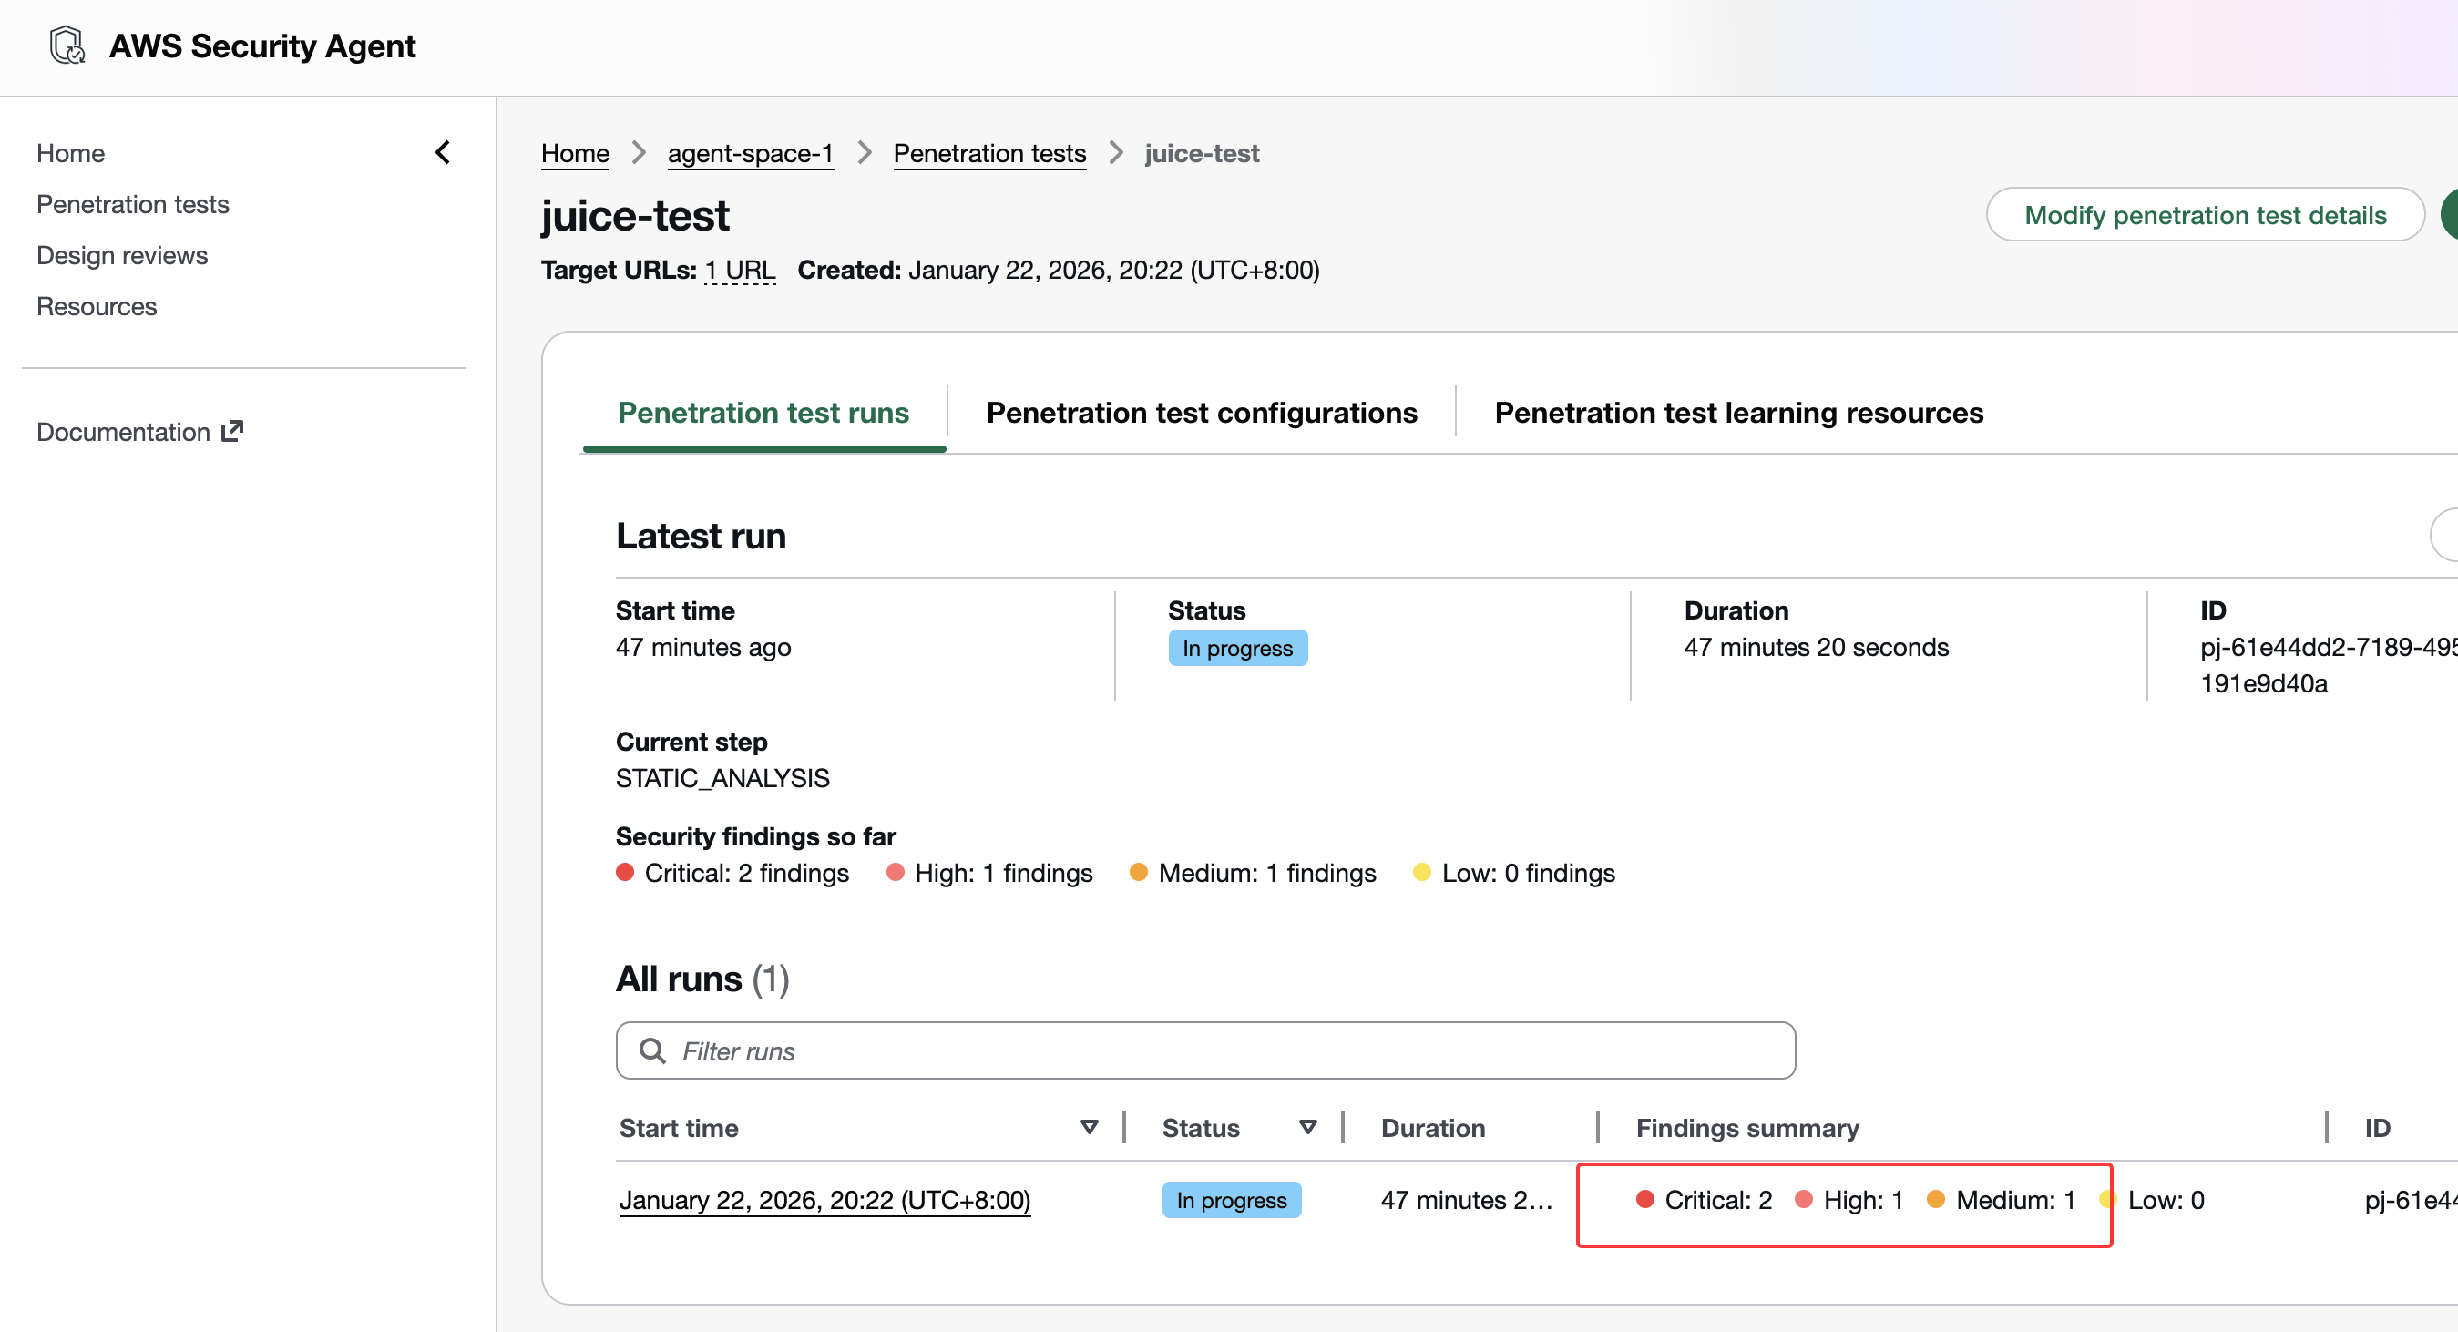This screenshot has height=1332, width=2458.
Task: Click the orange Medium dot in Findings summary
Action: tap(1935, 1199)
